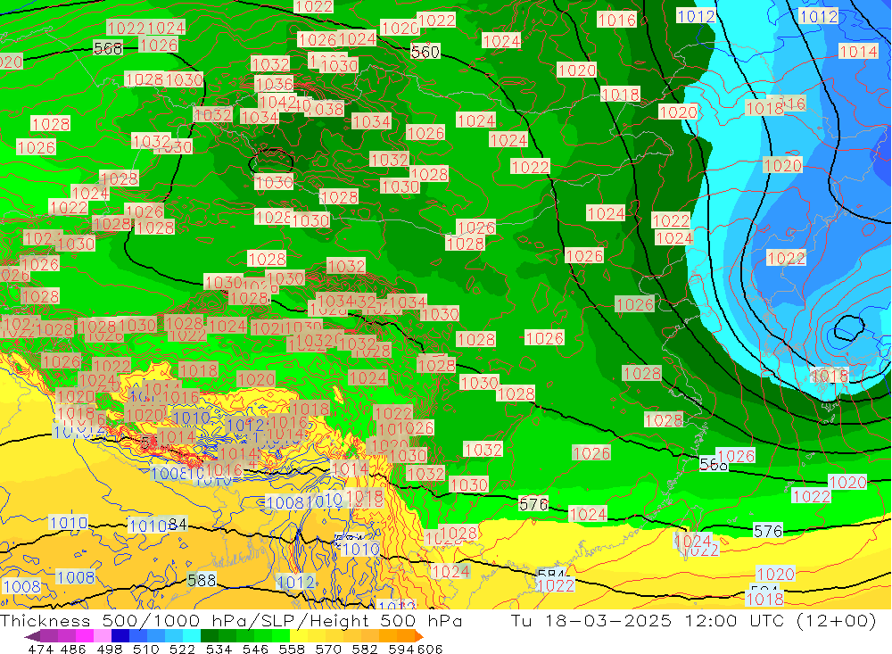This screenshot has width=892, height=654.
Task: Pick the cyan swatch in the legend
Action: (x=192, y=635)
